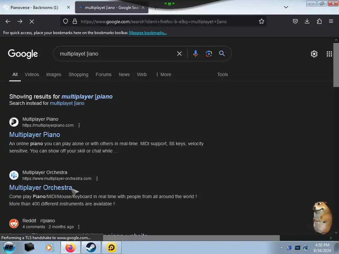Screen dimensions: 339x254
Task: Open Multiplayer Orchestra result title
Action: tap(41, 188)
